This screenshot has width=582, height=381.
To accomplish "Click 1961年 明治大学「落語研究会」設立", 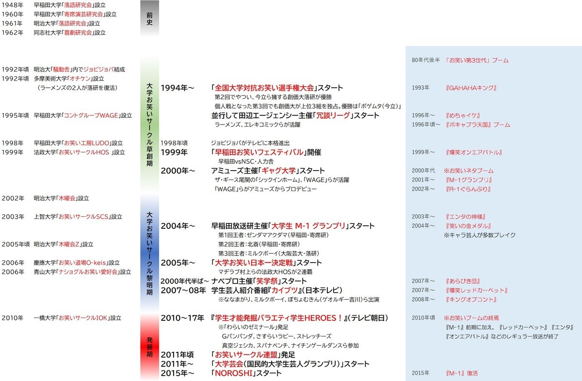I will click(x=51, y=23).
